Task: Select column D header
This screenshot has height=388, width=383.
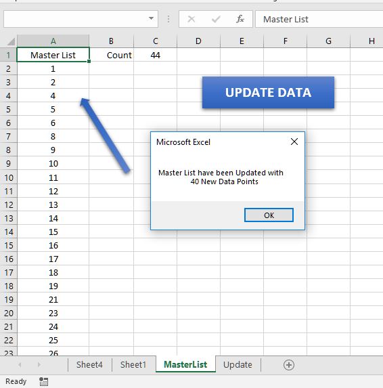Action: 198,41
